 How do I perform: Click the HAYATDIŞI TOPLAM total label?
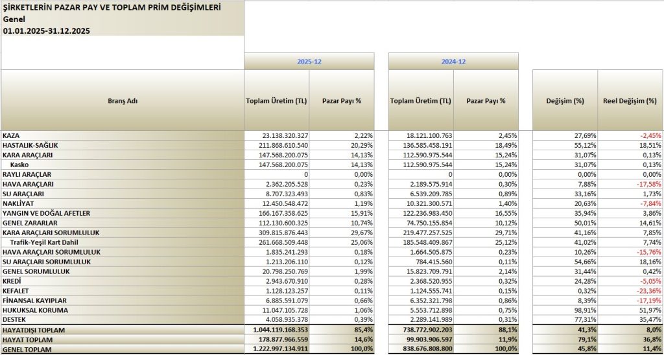(x=34, y=330)
